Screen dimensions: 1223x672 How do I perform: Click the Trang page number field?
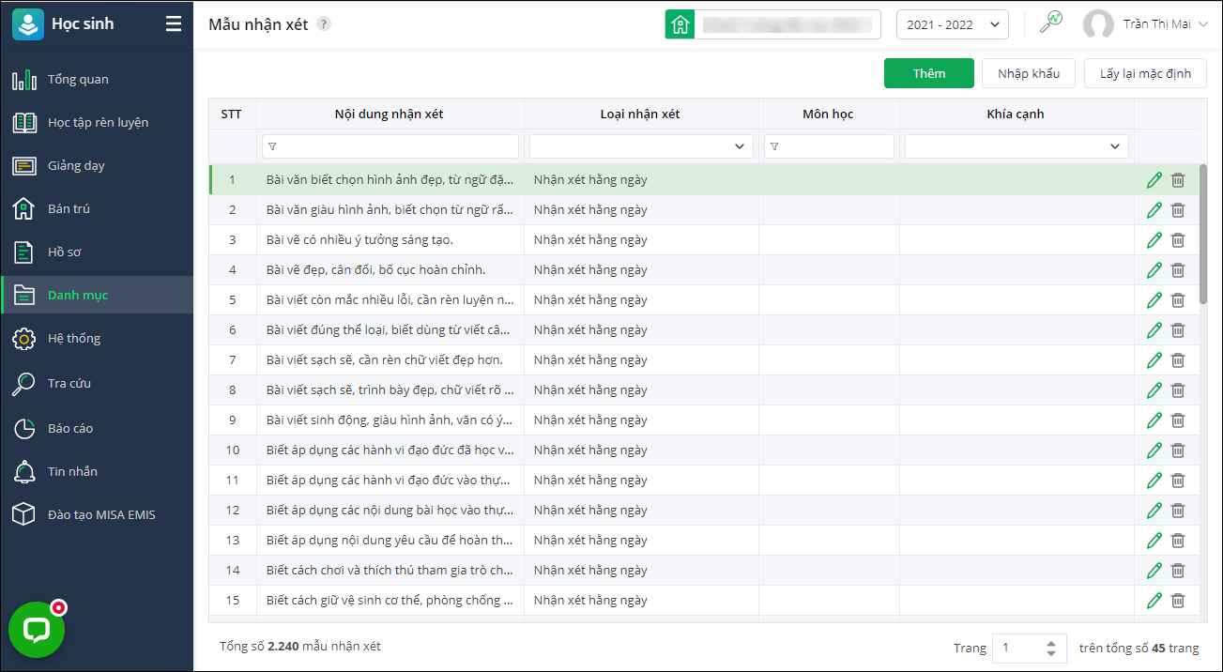click(1019, 648)
